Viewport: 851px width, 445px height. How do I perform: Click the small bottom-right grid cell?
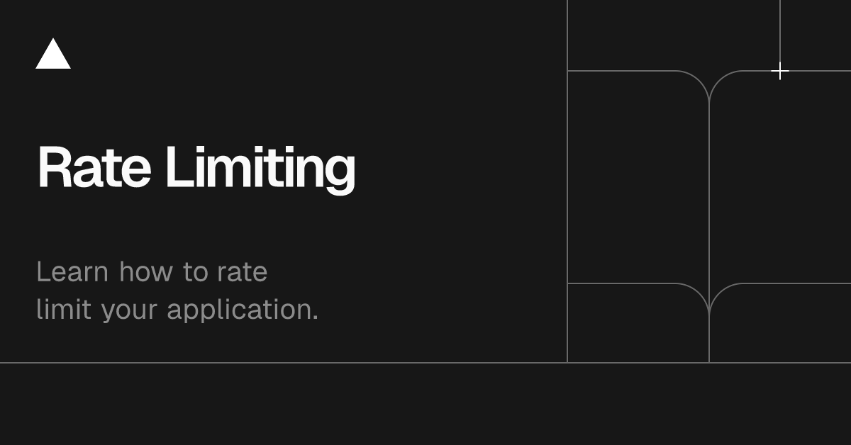tap(780, 323)
